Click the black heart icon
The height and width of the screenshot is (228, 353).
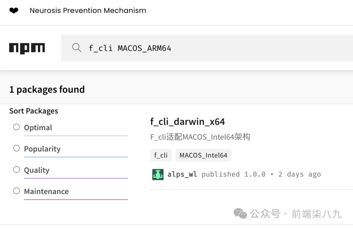pyautogui.click(x=14, y=10)
